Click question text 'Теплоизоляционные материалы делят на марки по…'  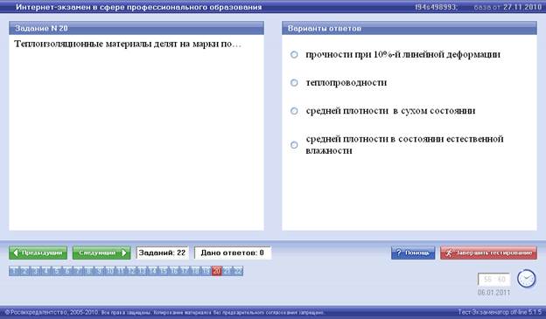(x=128, y=45)
